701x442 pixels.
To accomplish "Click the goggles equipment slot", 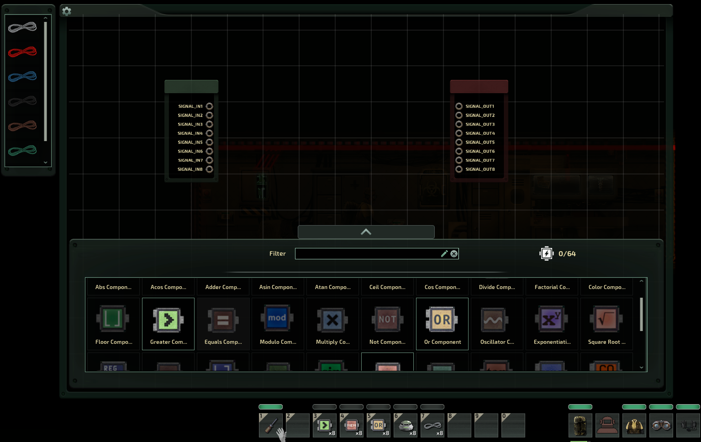I will coord(661,426).
